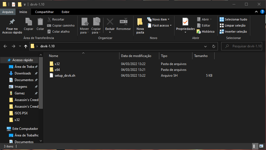This screenshot has height=150, width=266.
Task: Open pinned Documentos in quick access
Action: (x=23, y=80)
